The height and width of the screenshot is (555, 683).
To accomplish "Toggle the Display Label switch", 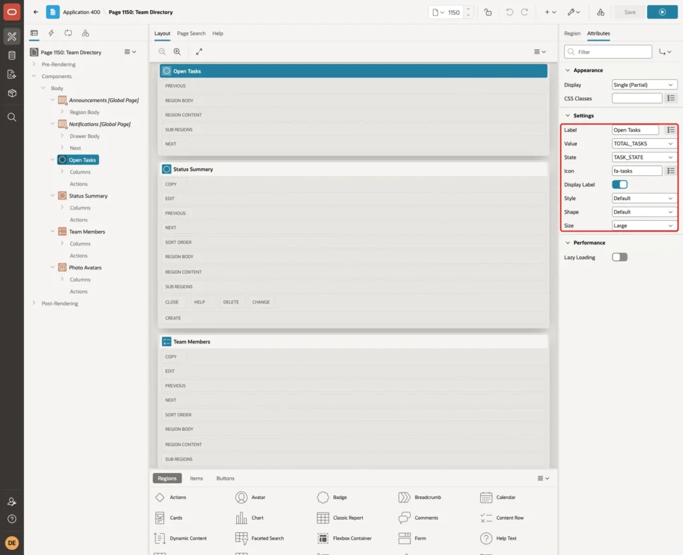I will 620,185.
